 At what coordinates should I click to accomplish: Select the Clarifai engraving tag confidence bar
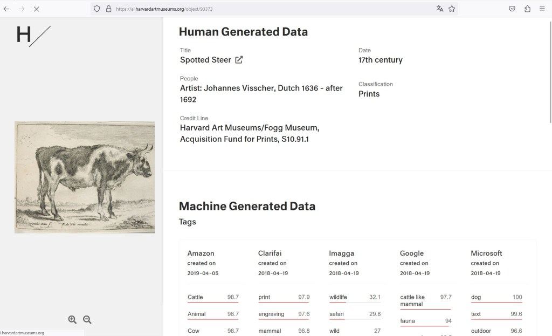click(284, 318)
